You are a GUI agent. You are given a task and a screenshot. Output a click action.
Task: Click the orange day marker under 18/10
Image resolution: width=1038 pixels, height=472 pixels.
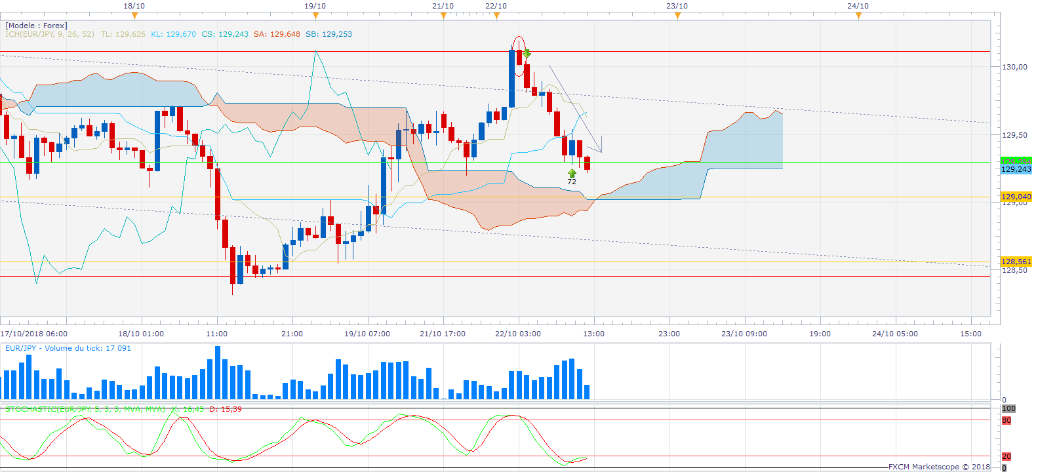point(134,16)
